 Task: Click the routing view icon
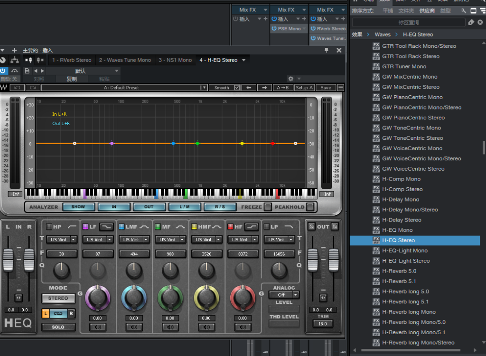coord(15,60)
